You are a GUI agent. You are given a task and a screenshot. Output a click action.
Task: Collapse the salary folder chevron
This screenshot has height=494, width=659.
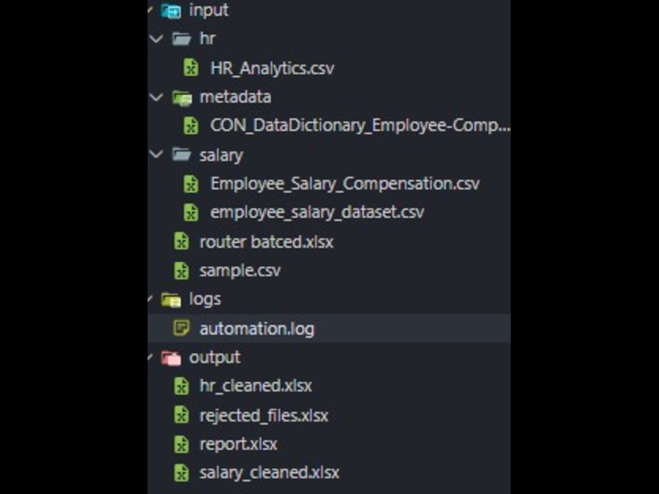[156, 155]
